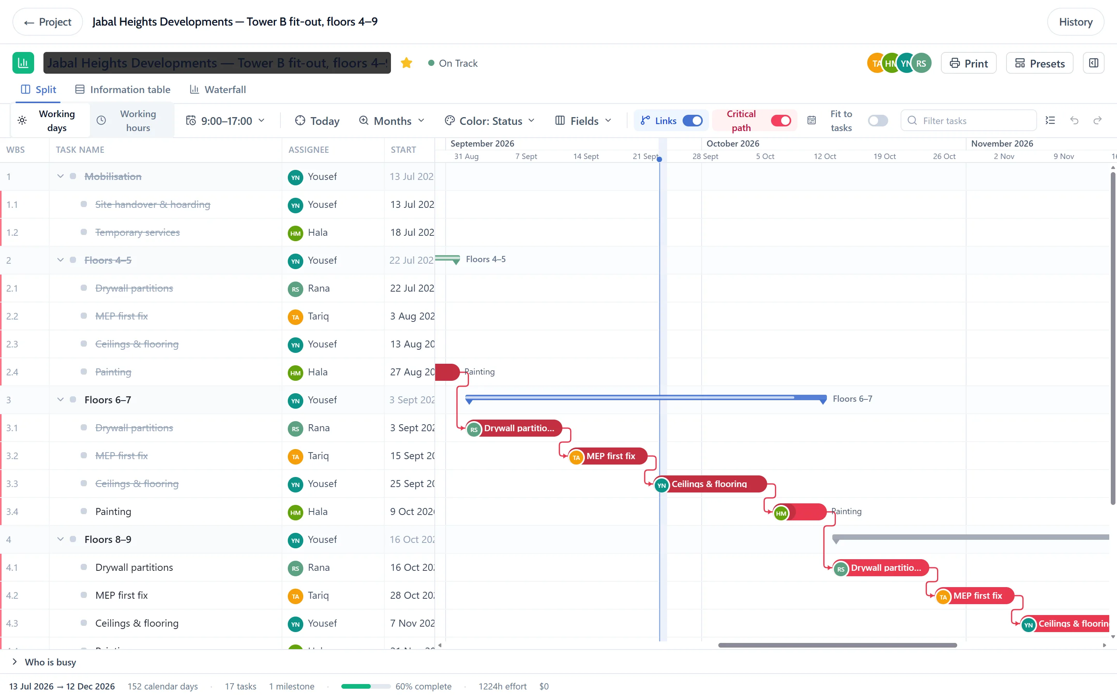Open the Color: Status dropdown
The height and width of the screenshot is (698, 1117).
[x=490, y=121]
